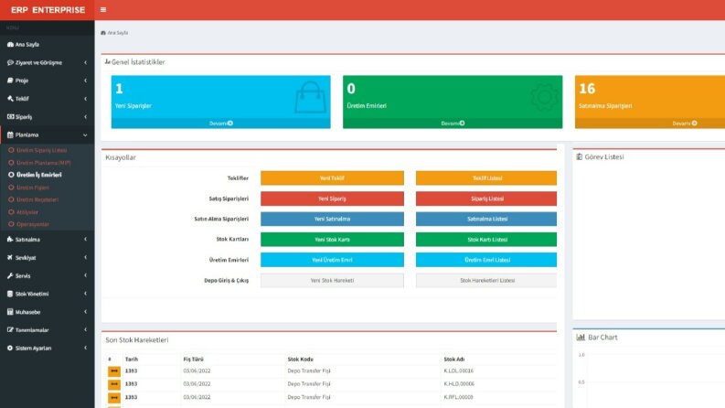Click the Stok Adı column header
Viewport: 725px width, 408px height.
[453, 359]
